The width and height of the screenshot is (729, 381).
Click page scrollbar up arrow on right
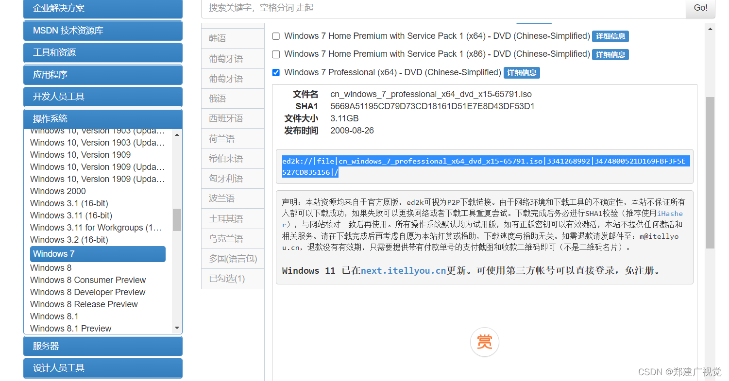(711, 29)
